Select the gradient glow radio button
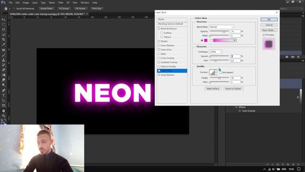305x172 pixels. 211,40
